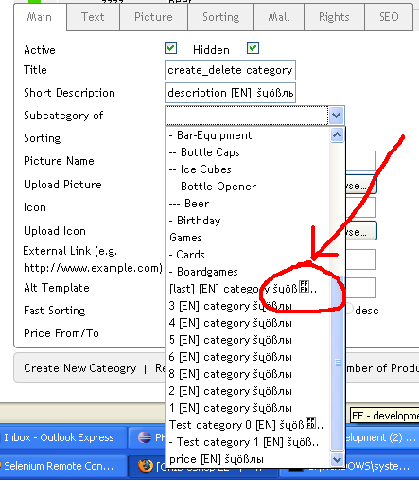The height and width of the screenshot is (481, 419).
Task: Toggle the Active checkbox
Action: coord(170,48)
